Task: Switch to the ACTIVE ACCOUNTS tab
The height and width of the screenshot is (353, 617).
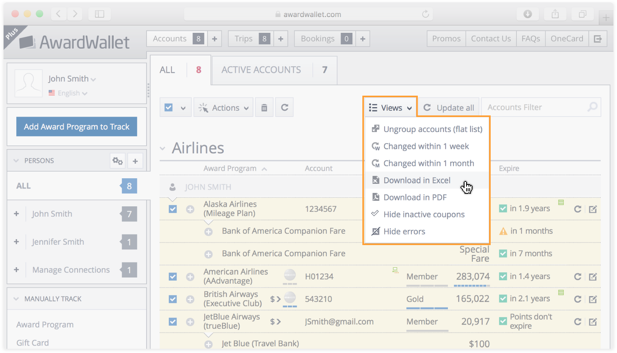Action: [274, 70]
